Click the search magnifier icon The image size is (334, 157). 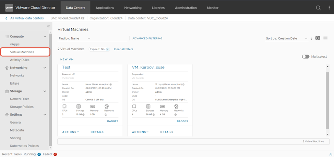pyautogui.click(x=318, y=8)
